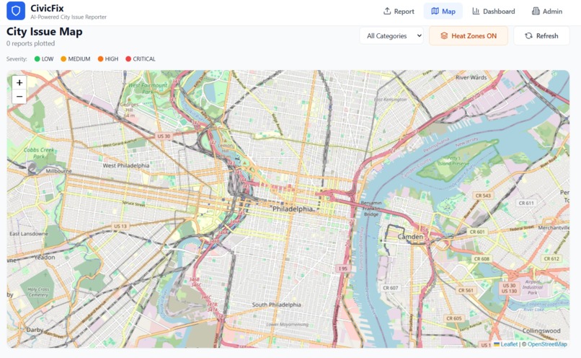Click the Airport Industrial Park label
Viewport: 581px width, 358px height.
(532, 287)
